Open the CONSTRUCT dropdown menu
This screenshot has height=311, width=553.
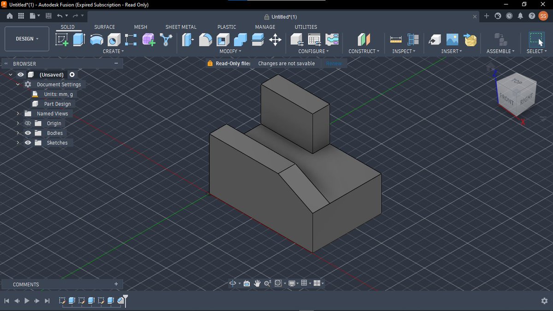coord(364,51)
